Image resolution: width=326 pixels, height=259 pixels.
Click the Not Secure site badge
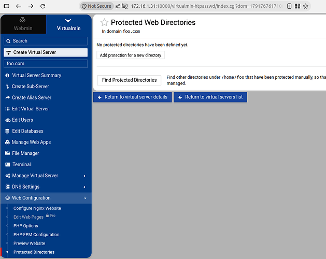coord(97,6)
